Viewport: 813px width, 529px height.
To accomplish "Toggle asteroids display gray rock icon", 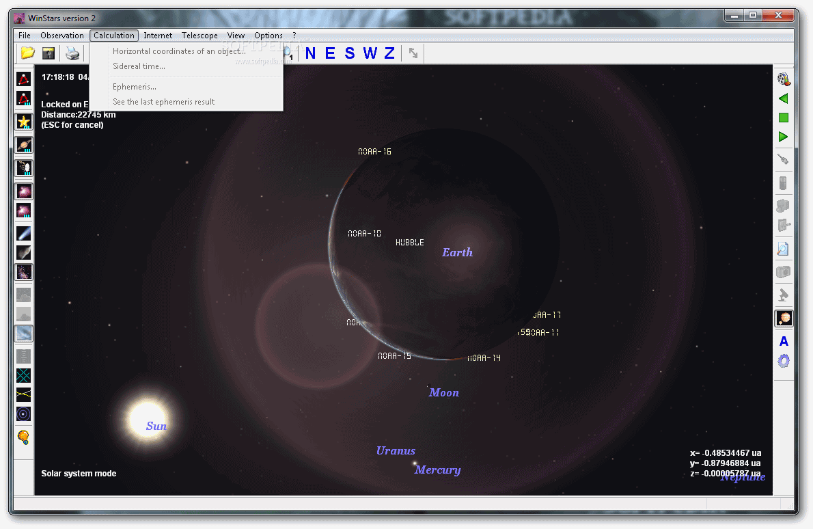I will (x=24, y=253).
